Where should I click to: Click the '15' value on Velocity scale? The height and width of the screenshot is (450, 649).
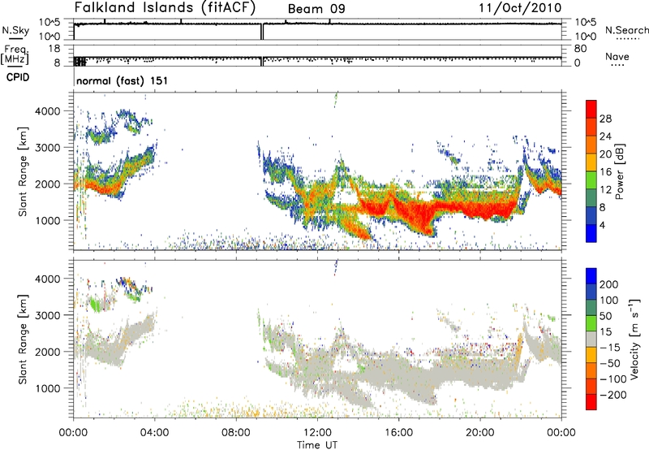[605, 332]
